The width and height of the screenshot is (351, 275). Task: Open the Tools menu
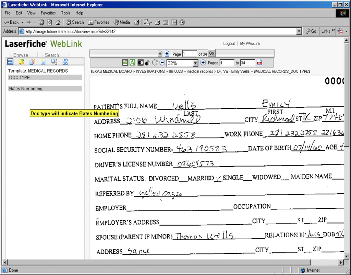(x=65, y=13)
